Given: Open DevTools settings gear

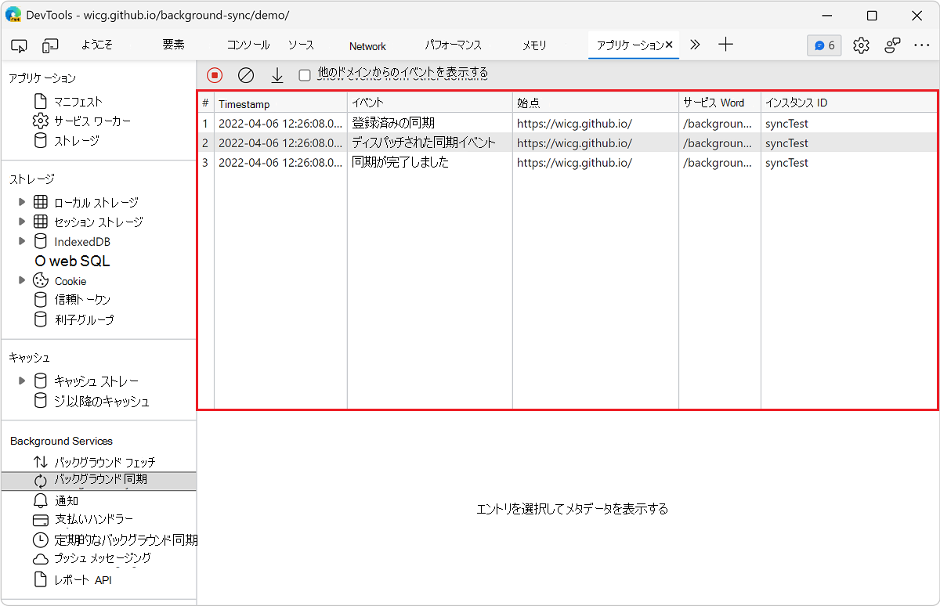Looking at the screenshot, I should click(861, 45).
